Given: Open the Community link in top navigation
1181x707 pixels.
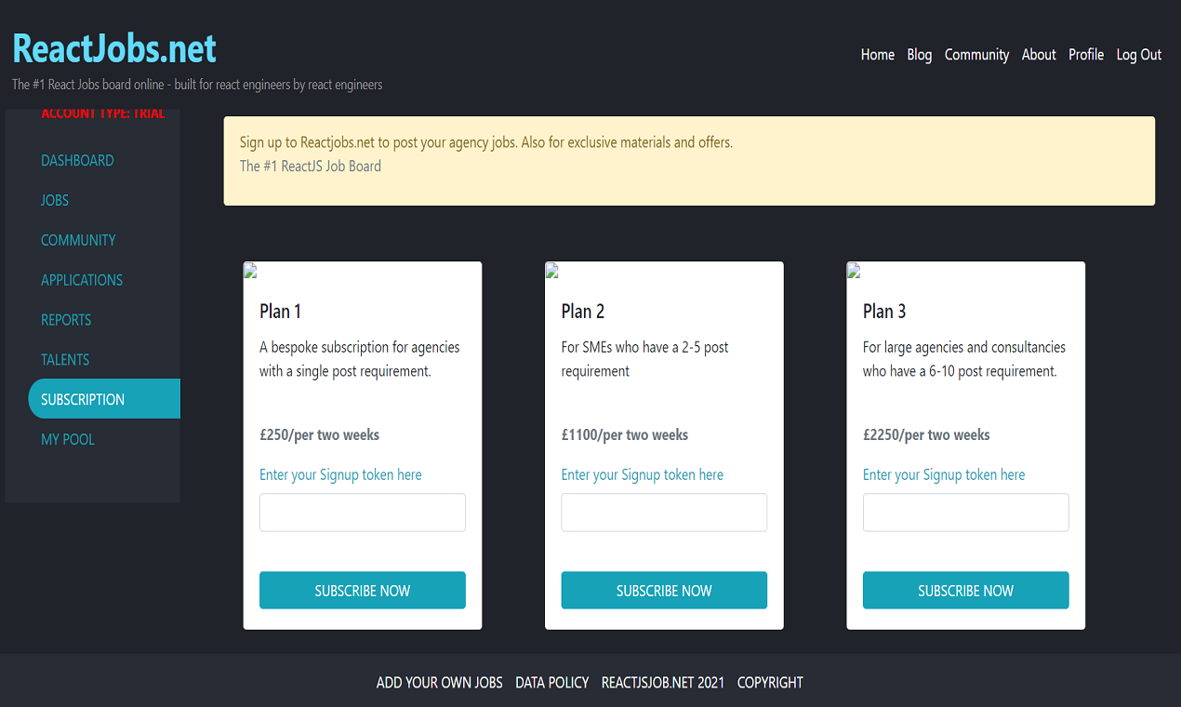Looking at the screenshot, I should click(x=976, y=55).
